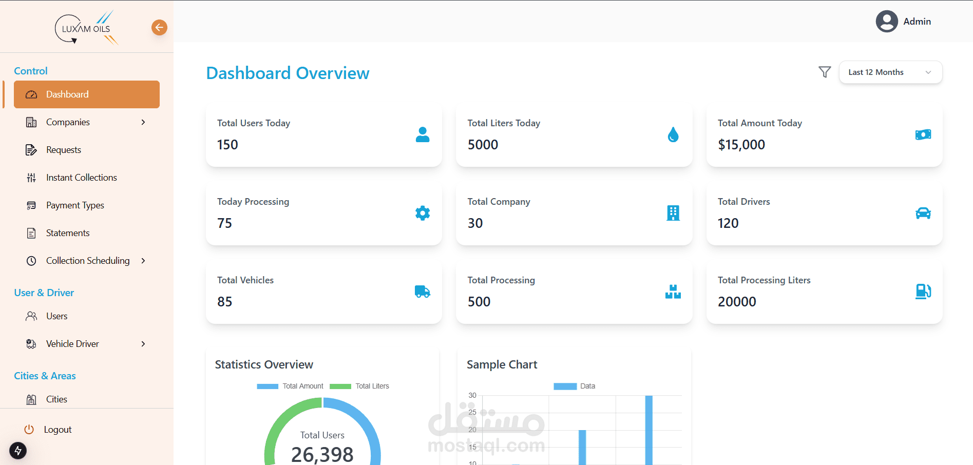
Task: Click the boxes icon on Total Processing card
Action: [x=673, y=292]
